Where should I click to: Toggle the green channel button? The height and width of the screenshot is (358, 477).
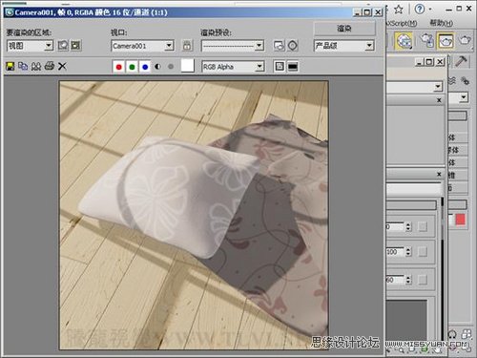(x=132, y=67)
